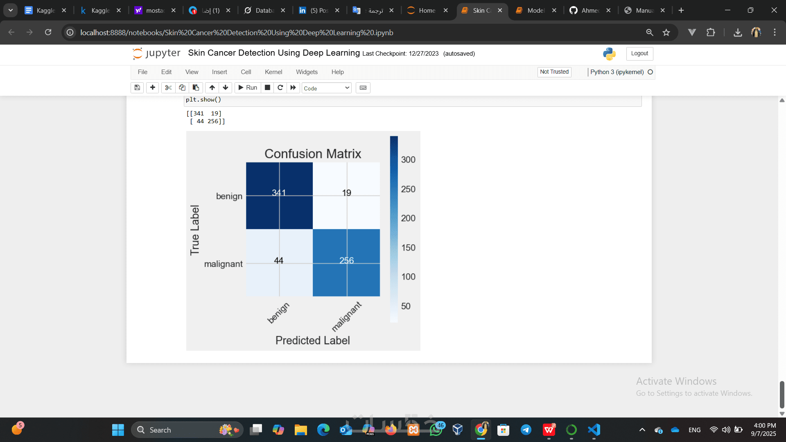Open the browser tab search dropdown arrow
786x442 pixels.
(x=10, y=10)
